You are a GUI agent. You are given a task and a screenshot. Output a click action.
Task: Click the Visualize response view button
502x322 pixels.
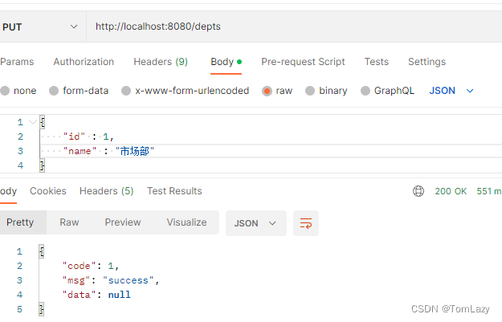186,222
